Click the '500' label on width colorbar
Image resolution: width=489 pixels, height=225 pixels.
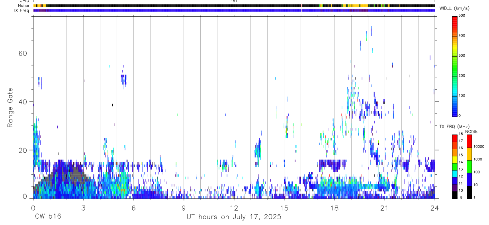462,16
